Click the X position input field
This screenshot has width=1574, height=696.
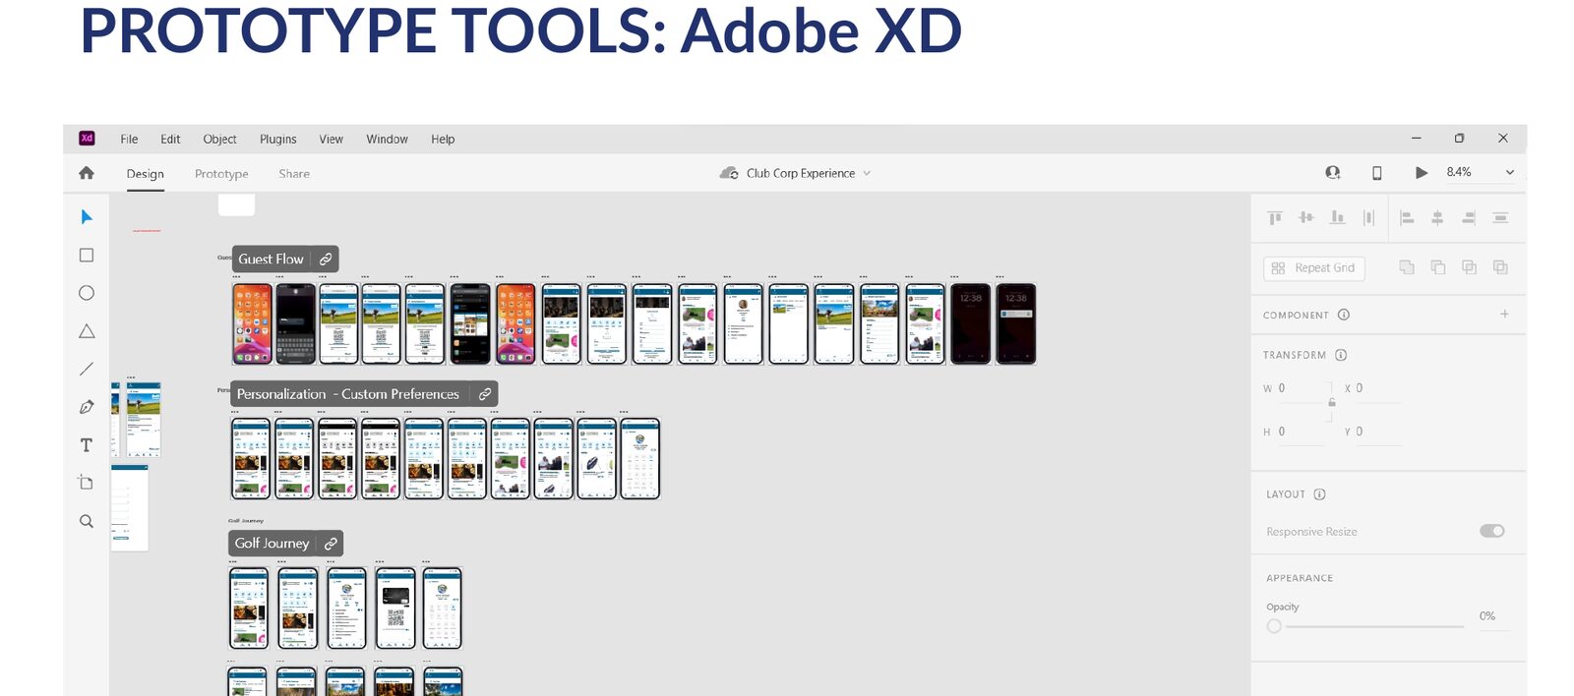pos(1377,389)
